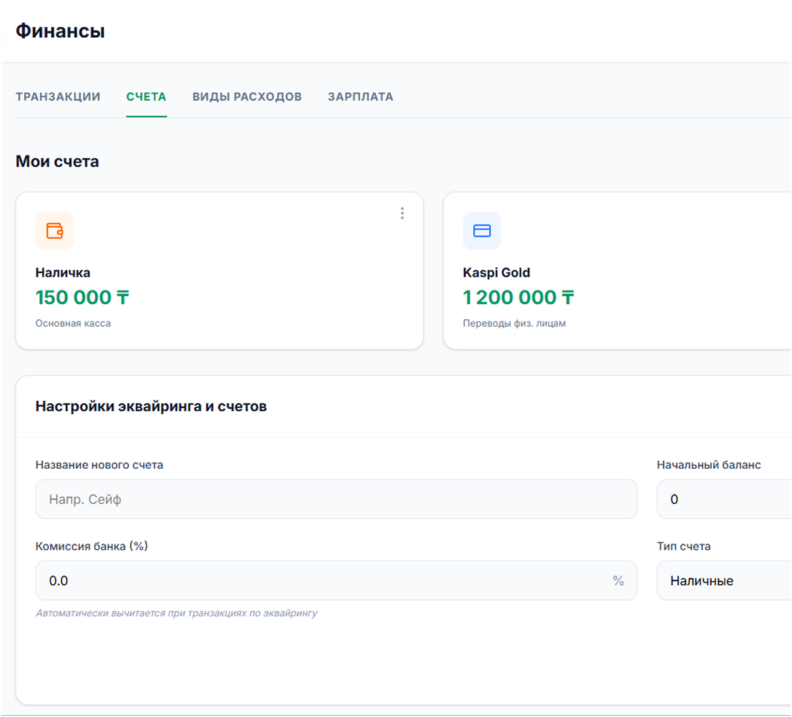Screen dimensions: 792x717
Task: Click the Финансы page heading
Action: [x=60, y=31]
